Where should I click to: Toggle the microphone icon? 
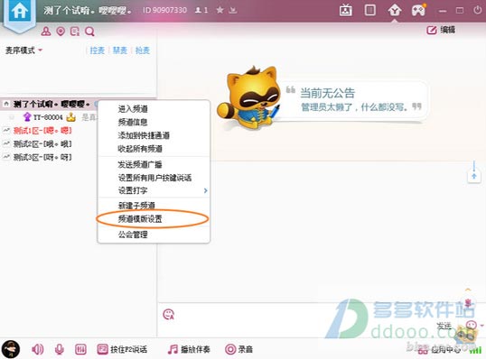(x=60, y=349)
